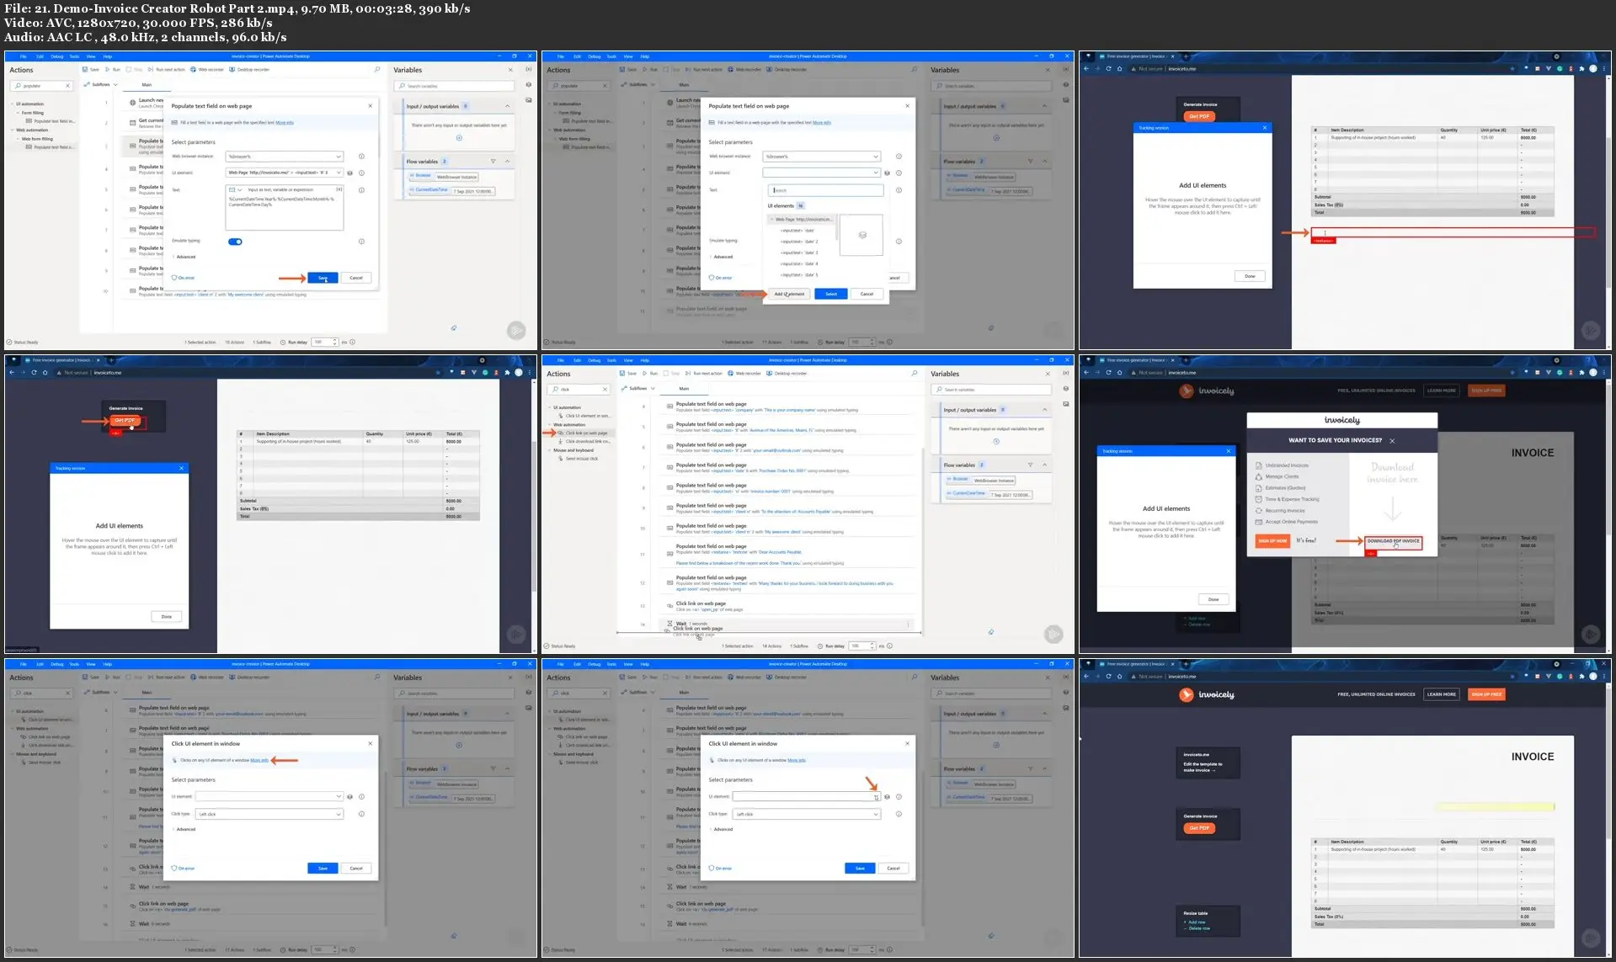Select <input:text> 'date' 5 in UI elements list
This screenshot has height=962, width=1616.
click(x=799, y=275)
